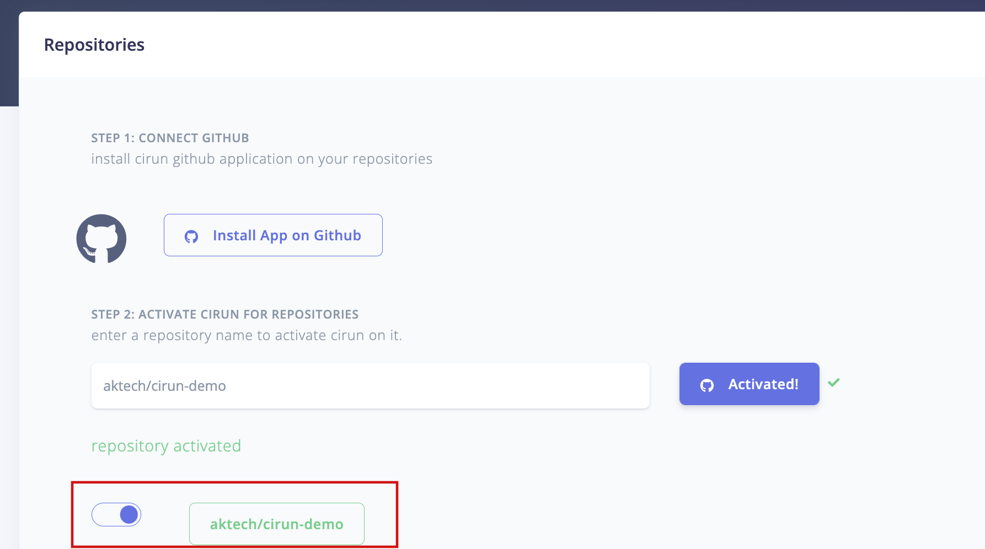This screenshot has width=985, height=549.
Task: Click the "Step 2: Activate Cirun for Repositories" heading
Action: (x=224, y=314)
